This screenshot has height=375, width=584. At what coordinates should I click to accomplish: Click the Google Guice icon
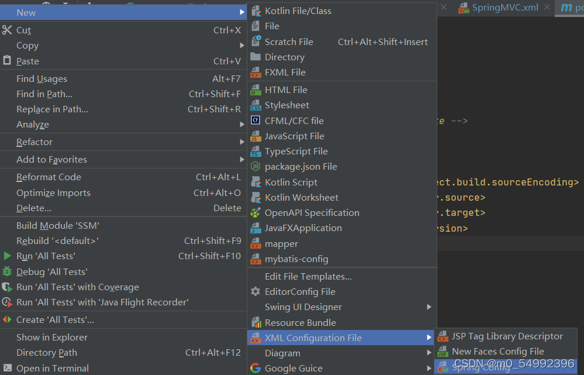click(x=255, y=369)
